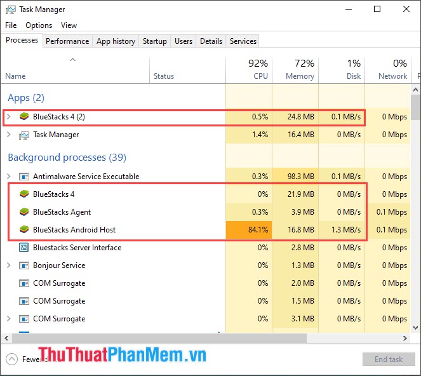Click the 98.3 MB memory value
Viewport: 421px width, 376px height.
click(x=301, y=177)
